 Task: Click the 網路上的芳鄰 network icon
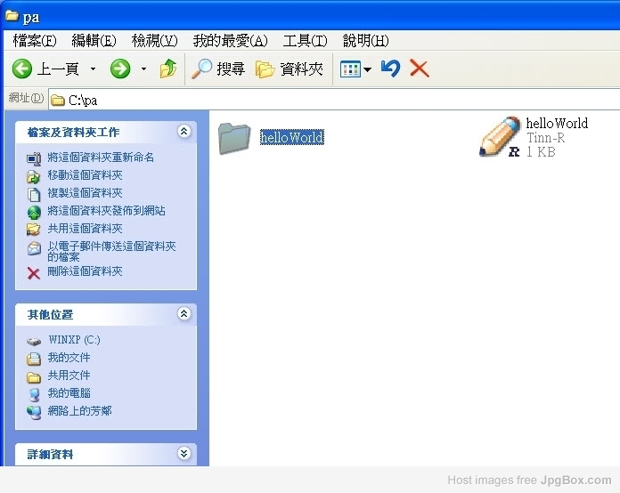34,412
